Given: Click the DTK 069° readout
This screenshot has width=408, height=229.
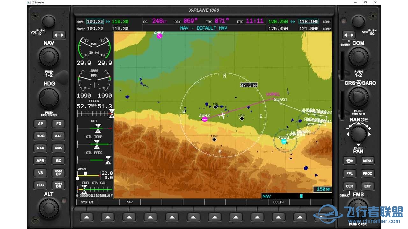Looking at the screenshot, I should pyautogui.click(x=190, y=21).
